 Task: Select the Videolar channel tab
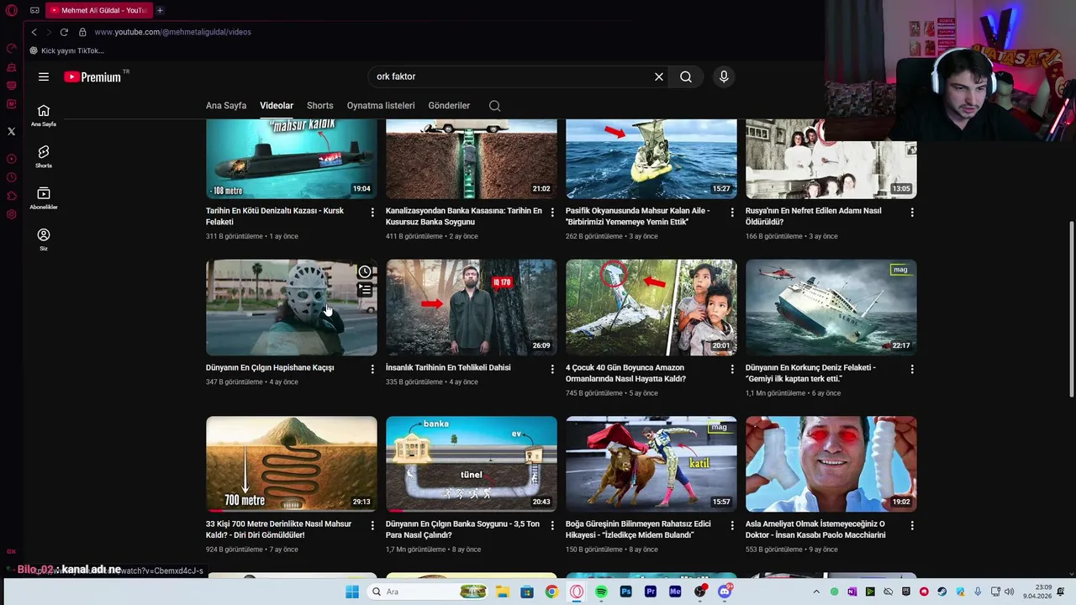pos(277,106)
